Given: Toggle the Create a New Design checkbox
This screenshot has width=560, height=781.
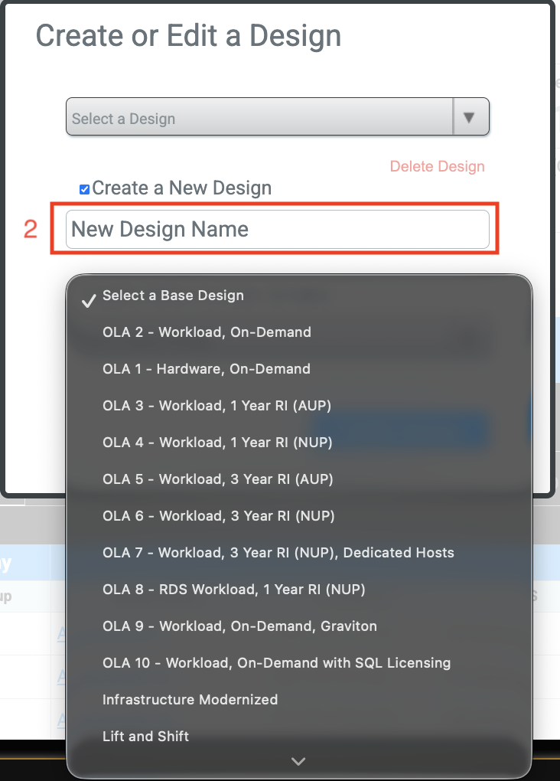Looking at the screenshot, I should [85, 189].
